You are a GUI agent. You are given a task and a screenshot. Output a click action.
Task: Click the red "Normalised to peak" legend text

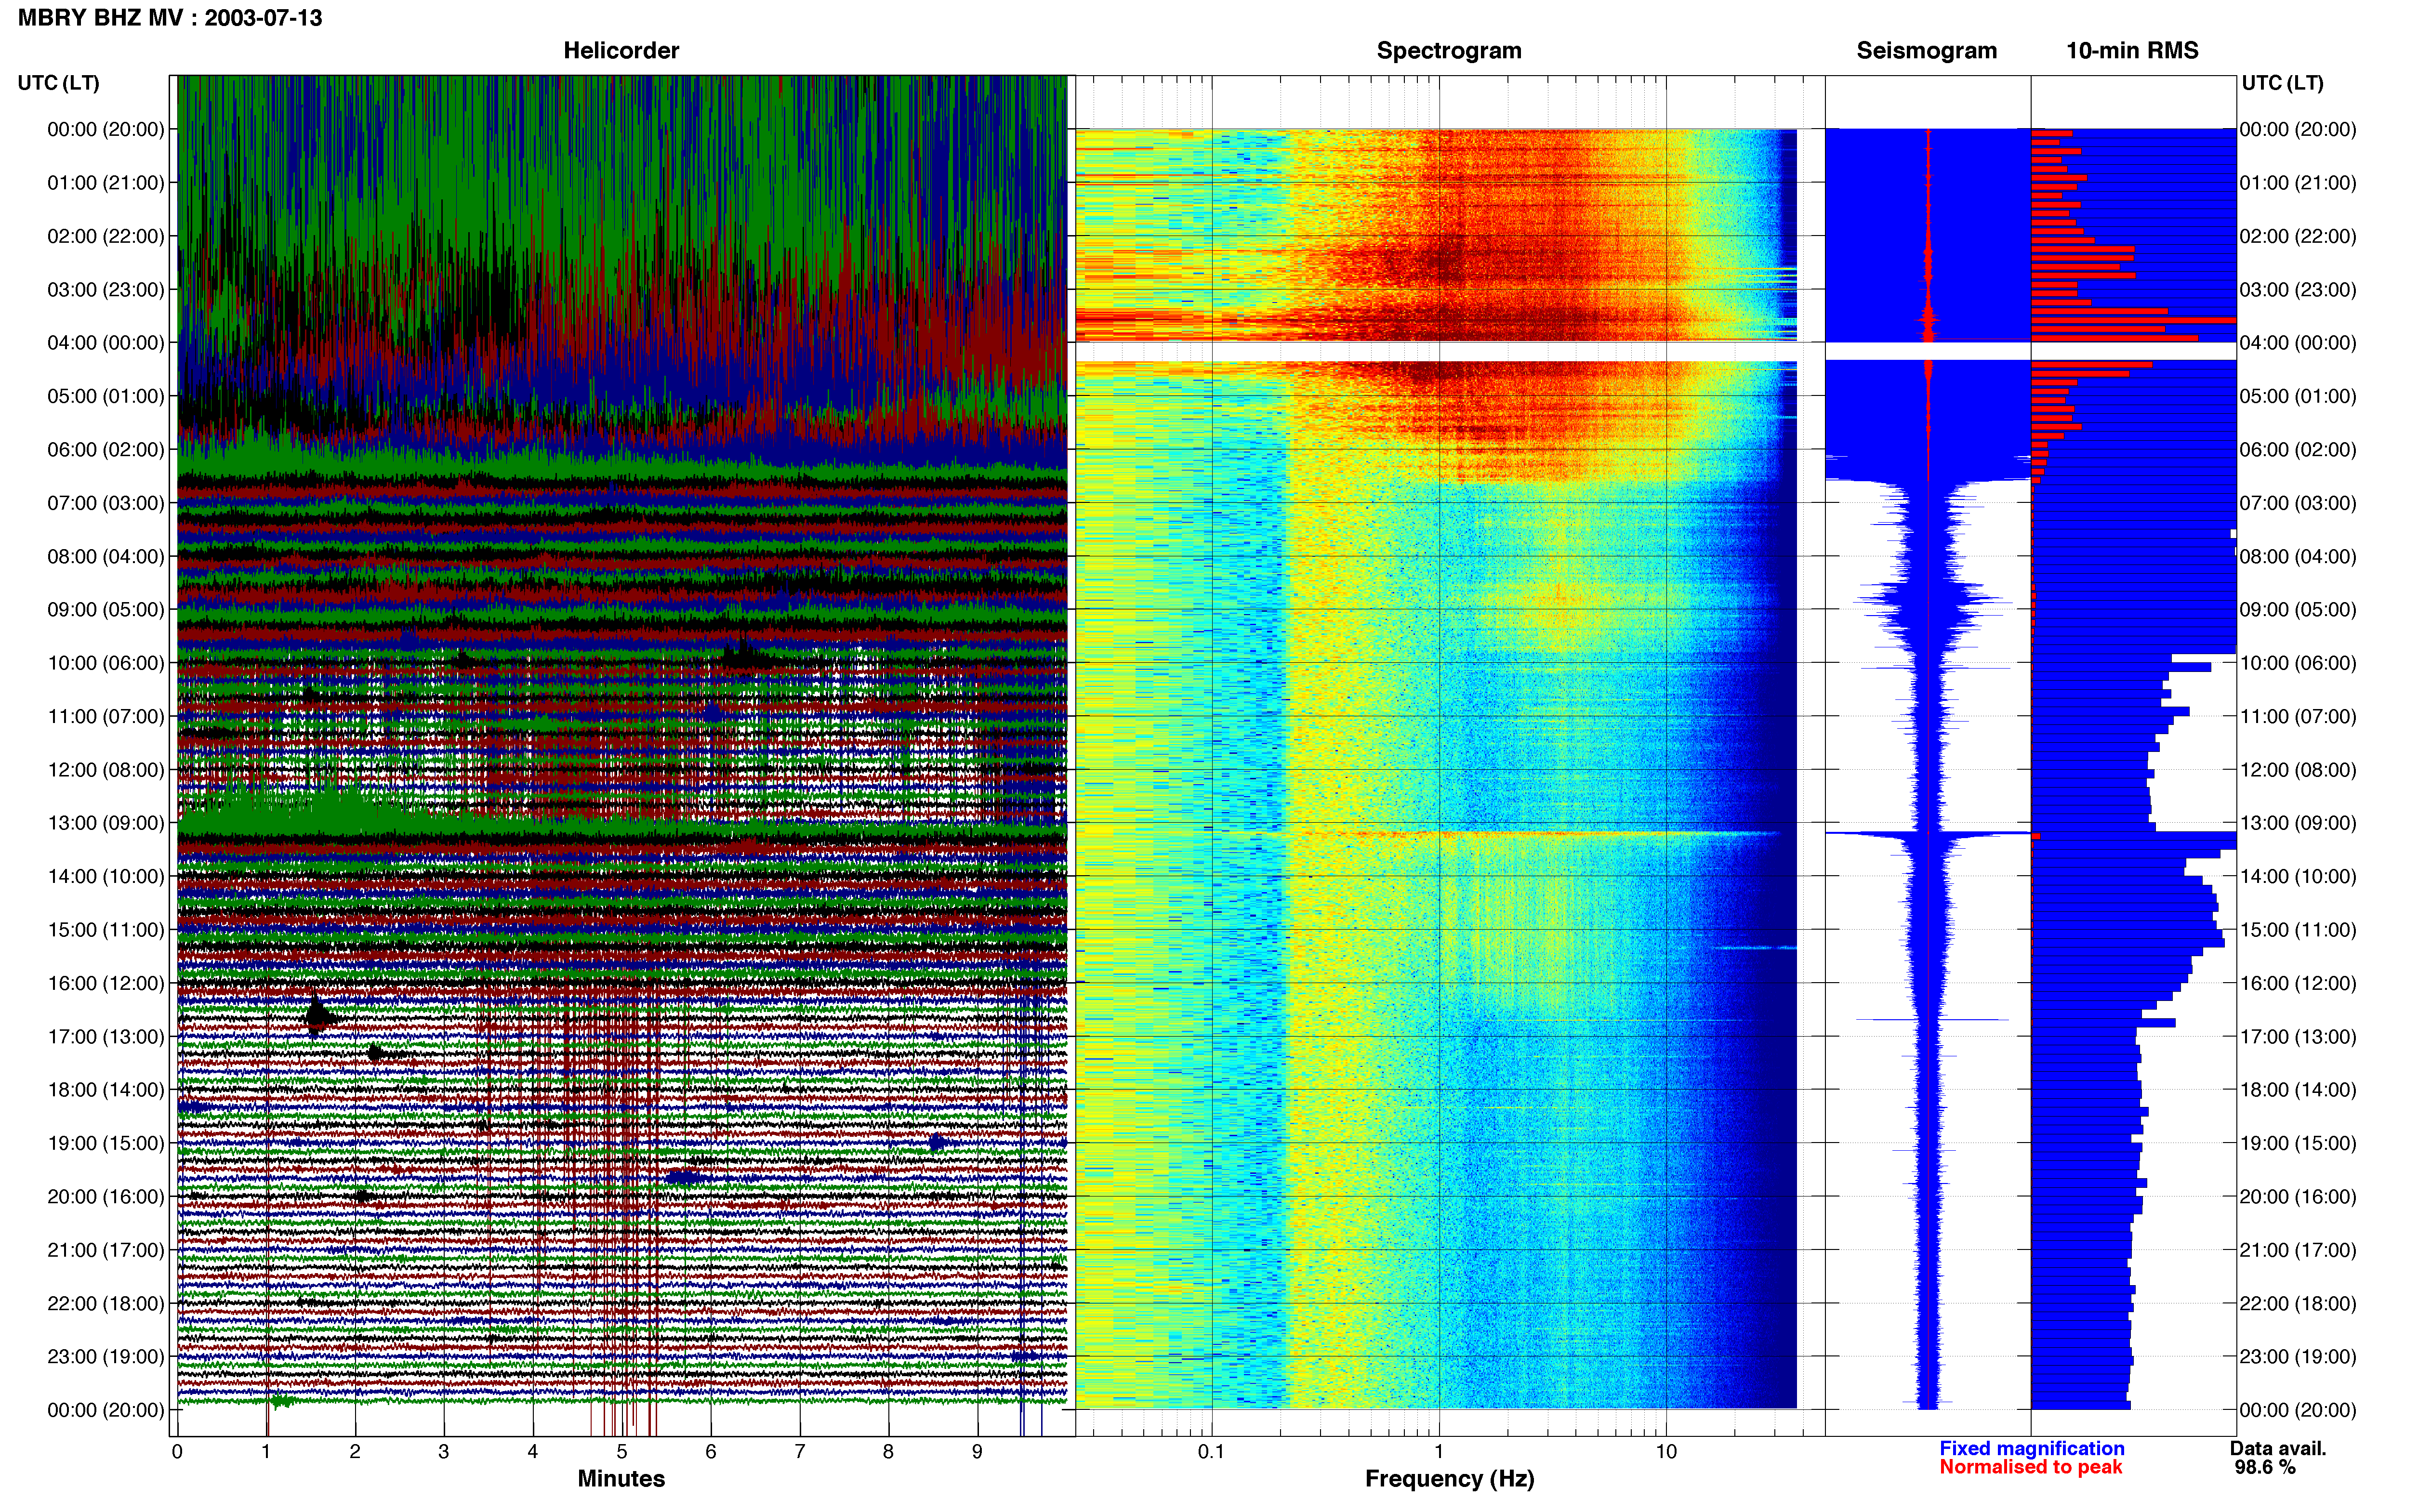click(2030, 1468)
